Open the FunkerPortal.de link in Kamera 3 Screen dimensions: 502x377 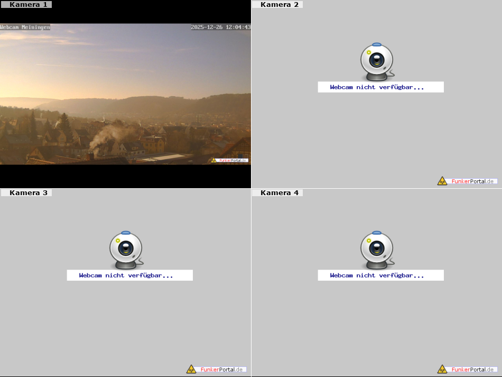(x=222, y=369)
